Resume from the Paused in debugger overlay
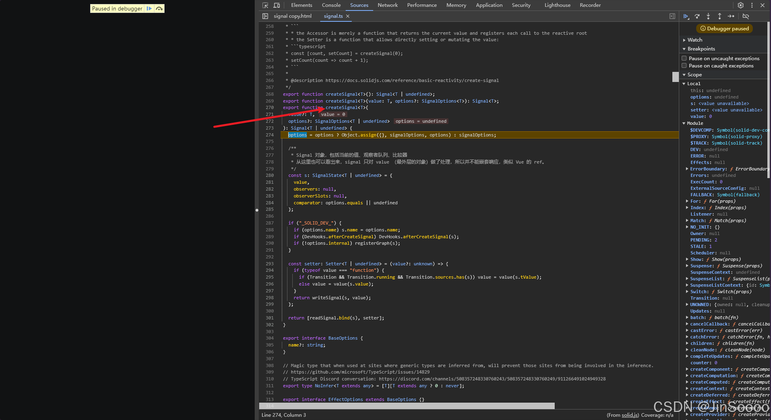This screenshot has width=771, height=420. tap(149, 8)
